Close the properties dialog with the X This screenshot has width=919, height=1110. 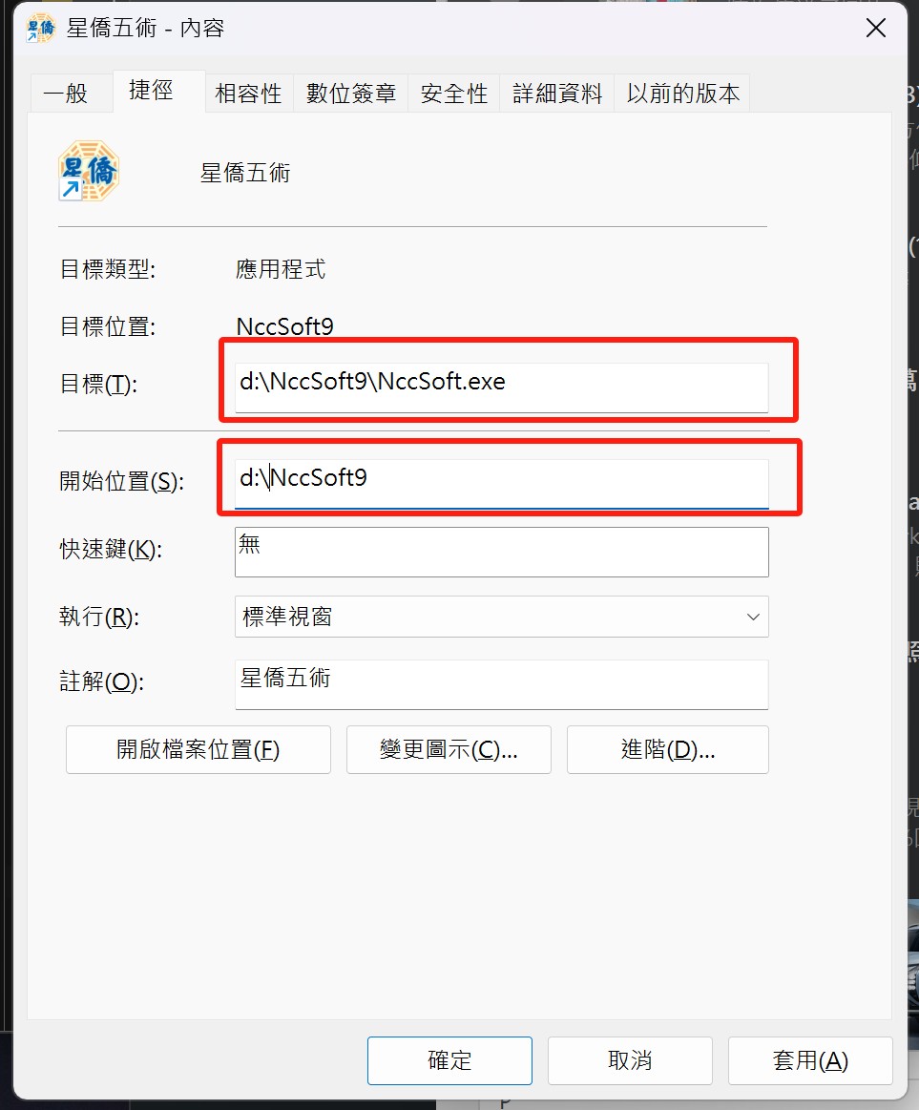click(x=876, y=29)
